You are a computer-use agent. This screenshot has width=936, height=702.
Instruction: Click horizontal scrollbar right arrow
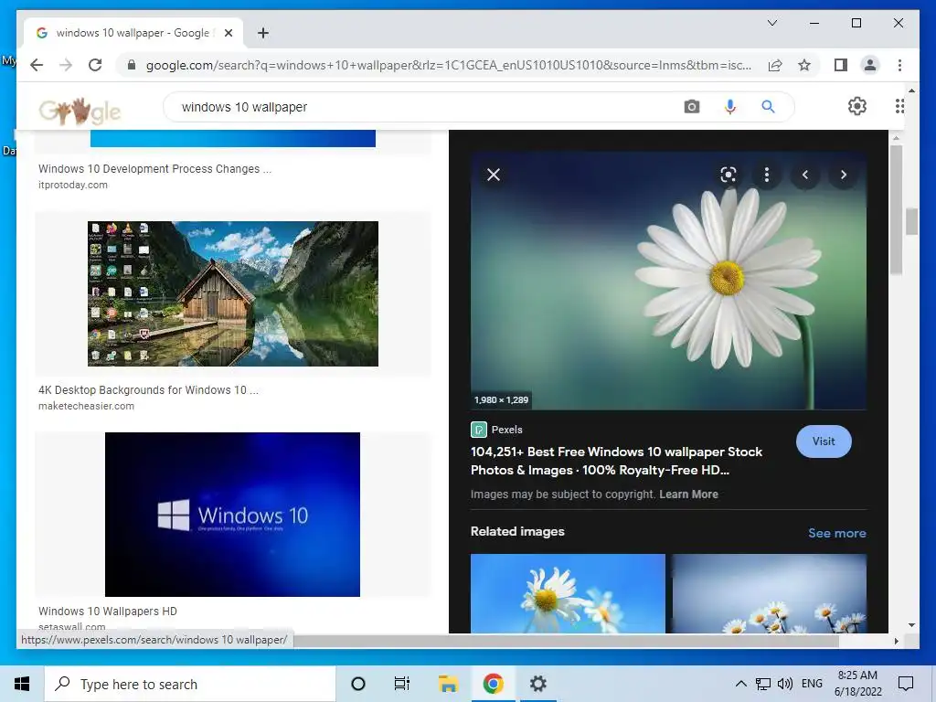point(896,641)
